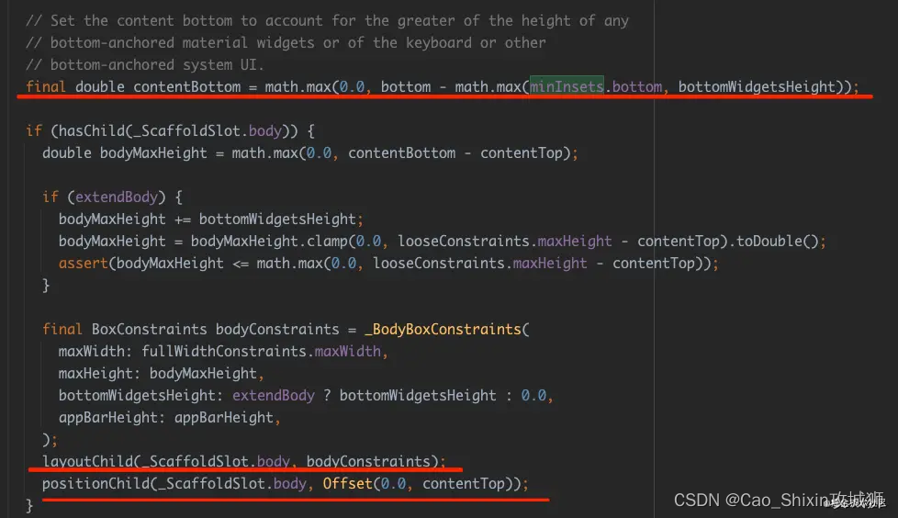
Task: Click the highlighted minInsets identifier
Action: point(567,87)
